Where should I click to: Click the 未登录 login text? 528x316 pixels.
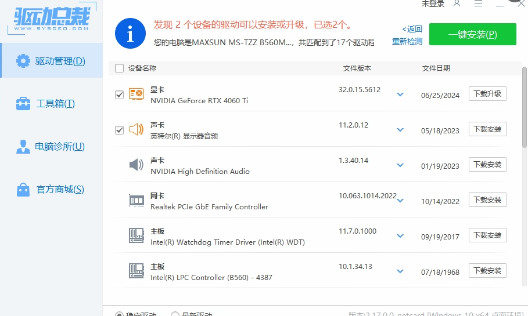point(433,3)
